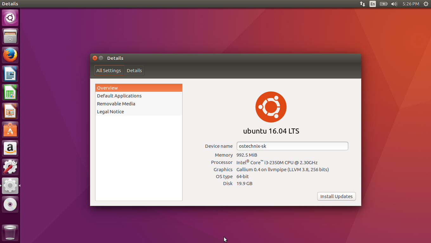Launch Firefox from the launcher

[x=10, y=55]
